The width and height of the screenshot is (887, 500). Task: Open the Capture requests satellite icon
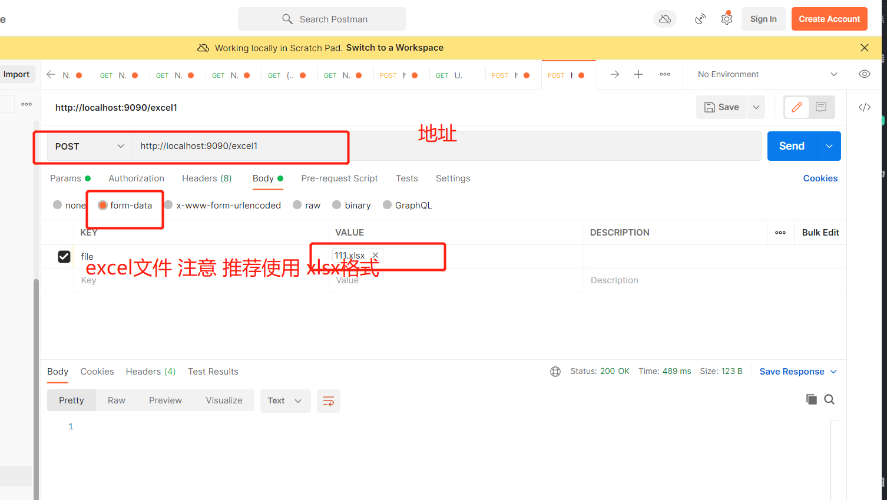point(700,18)
